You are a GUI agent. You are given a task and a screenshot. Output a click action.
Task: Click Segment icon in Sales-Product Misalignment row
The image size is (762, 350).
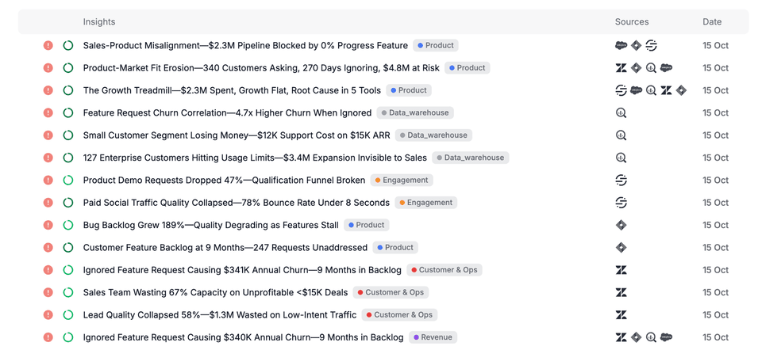tap(651, 46)
